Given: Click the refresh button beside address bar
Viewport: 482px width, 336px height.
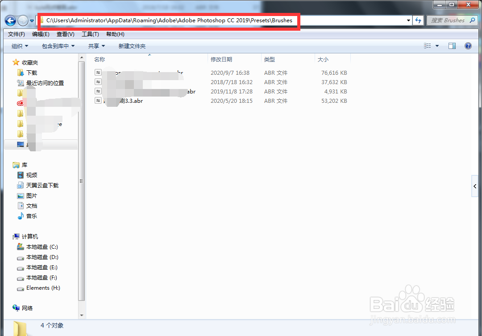Looking at the screenshot, I should [x=418, y=20].
